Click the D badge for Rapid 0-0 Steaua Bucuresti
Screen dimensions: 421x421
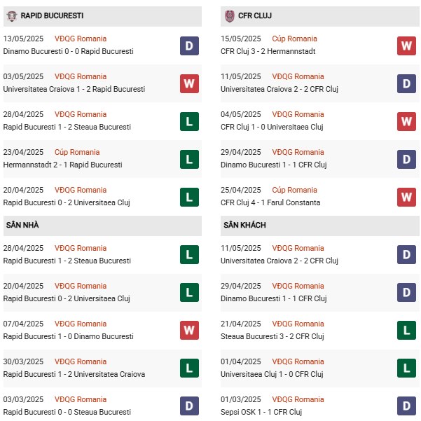pyautogui.click(x=189, y=406)
